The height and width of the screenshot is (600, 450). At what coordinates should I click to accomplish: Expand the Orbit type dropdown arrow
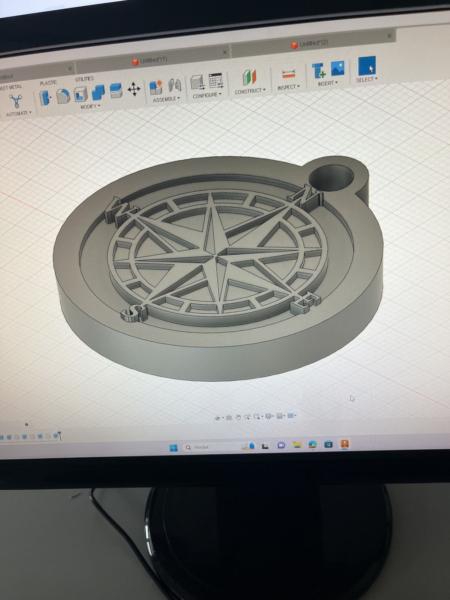223,418
